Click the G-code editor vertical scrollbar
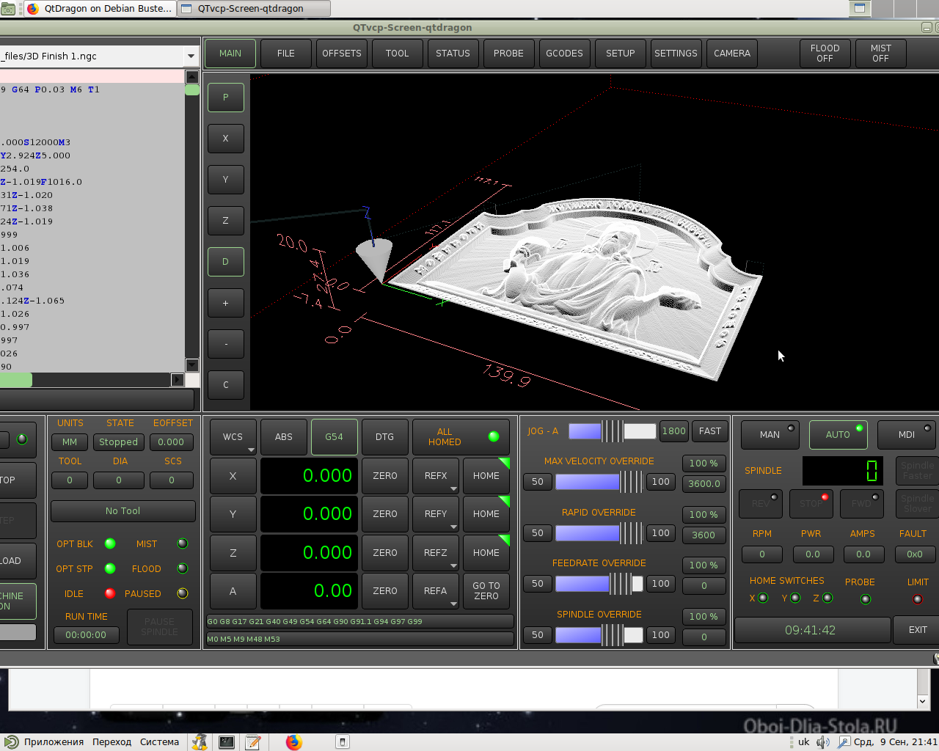 [191, 221]
